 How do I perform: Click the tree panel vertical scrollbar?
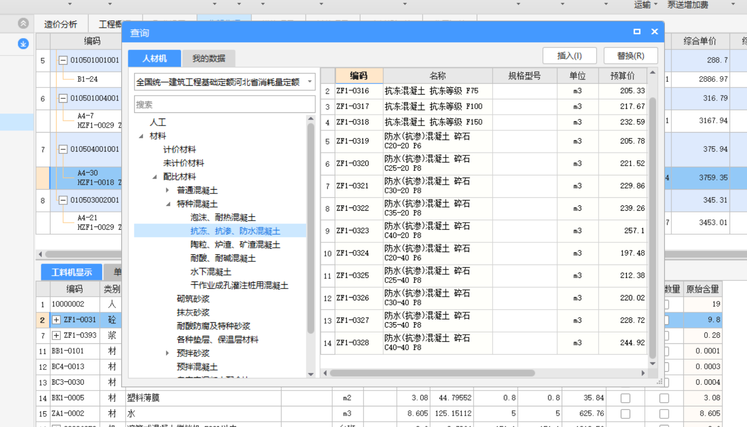point(311,228)
